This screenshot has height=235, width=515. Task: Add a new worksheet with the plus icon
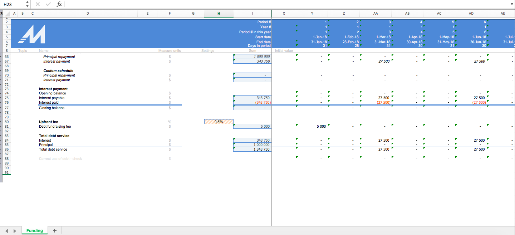pos(54,230)
